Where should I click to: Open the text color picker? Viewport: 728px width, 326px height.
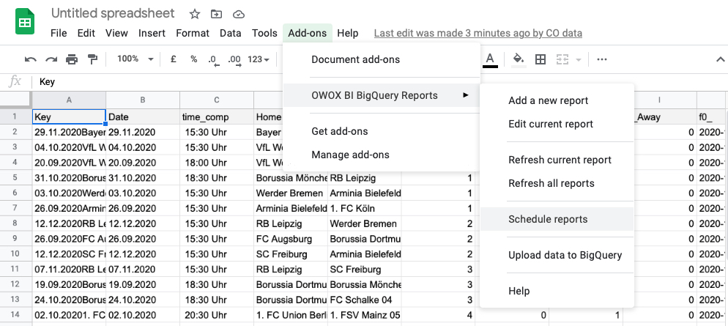(490, 59)
